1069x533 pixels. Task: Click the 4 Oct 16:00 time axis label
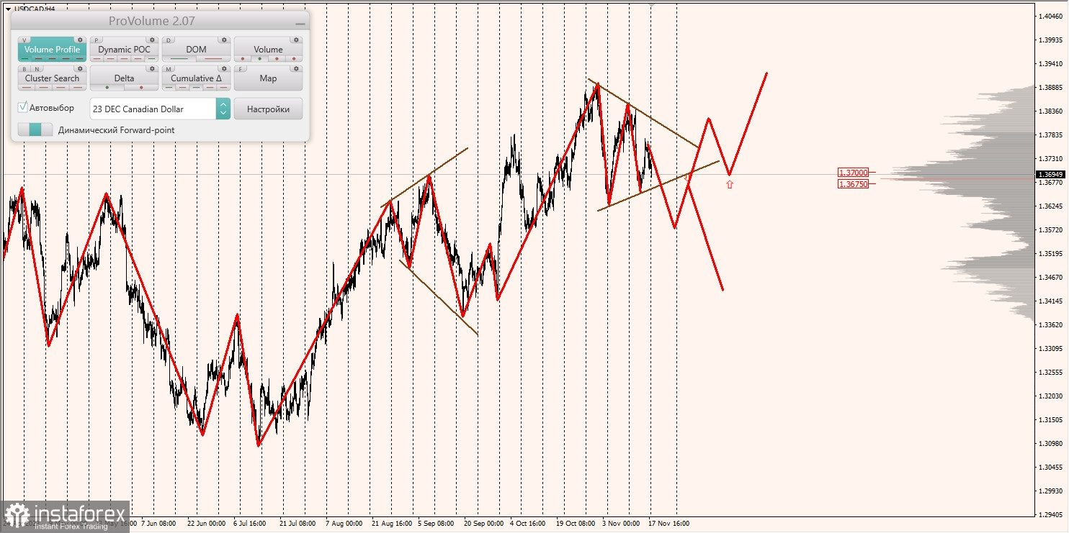point(528,524)
